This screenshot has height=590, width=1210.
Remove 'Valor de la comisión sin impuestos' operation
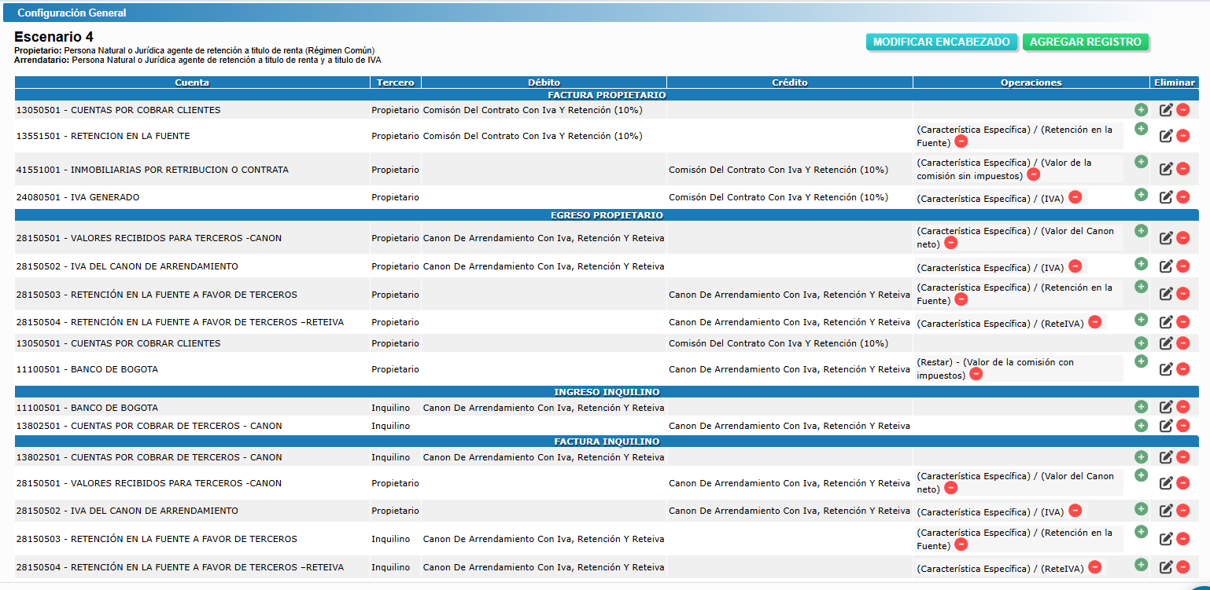tap(1034, 175)
